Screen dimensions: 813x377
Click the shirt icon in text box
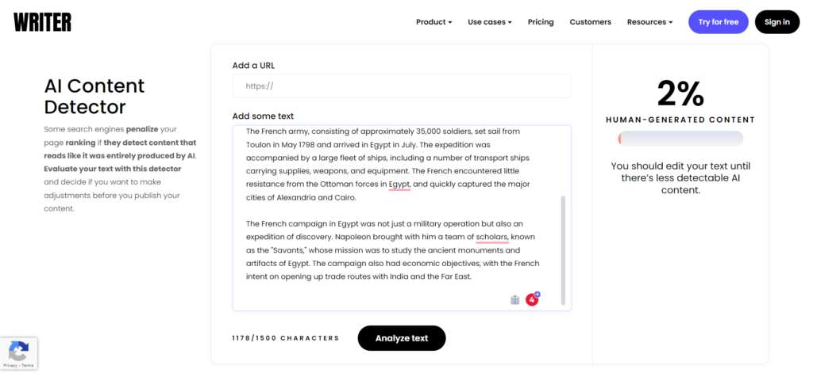click(514, 299)
